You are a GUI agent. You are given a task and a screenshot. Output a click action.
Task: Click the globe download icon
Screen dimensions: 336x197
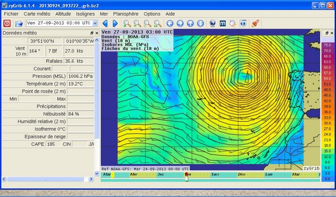(x=212, y=23)
